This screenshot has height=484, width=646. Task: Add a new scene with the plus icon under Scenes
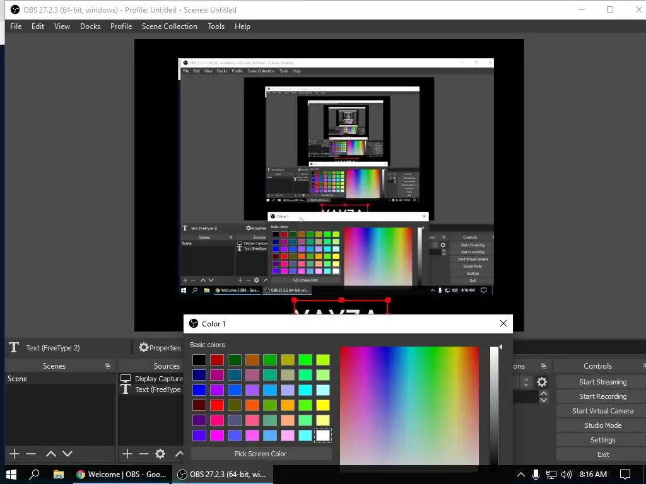tap(15, 454)
